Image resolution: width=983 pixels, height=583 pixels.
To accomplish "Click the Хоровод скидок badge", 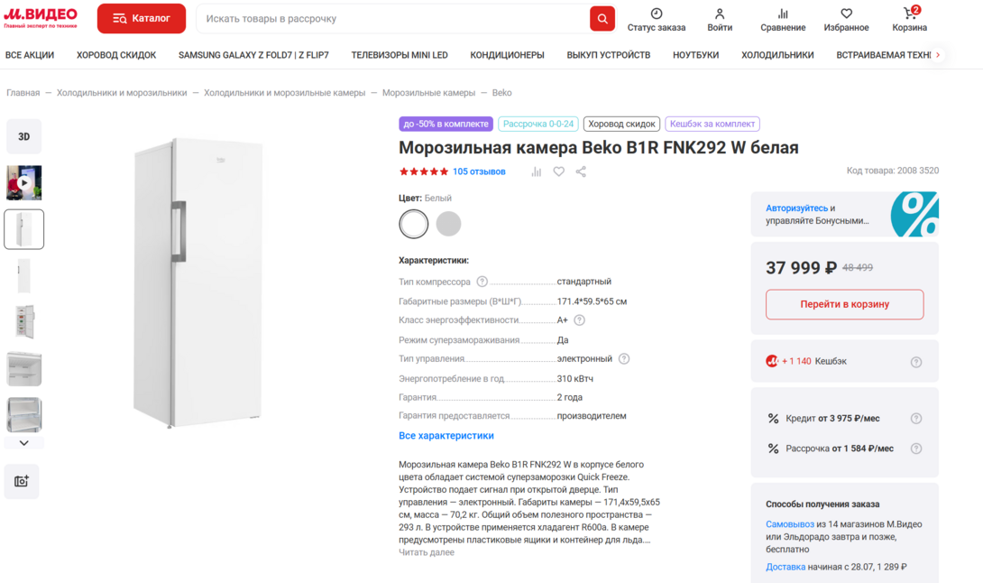I will [621, 124].
